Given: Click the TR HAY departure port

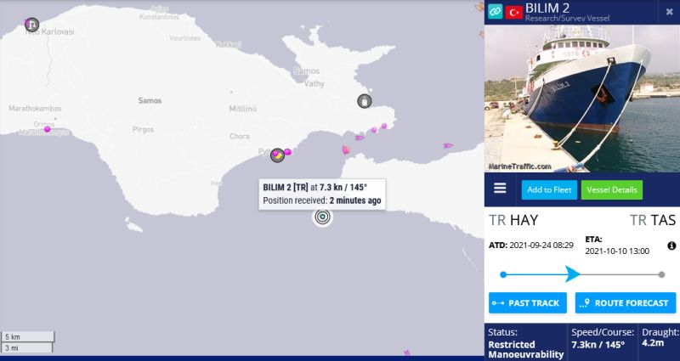Looking at the screenshot, I should (513, 220).
